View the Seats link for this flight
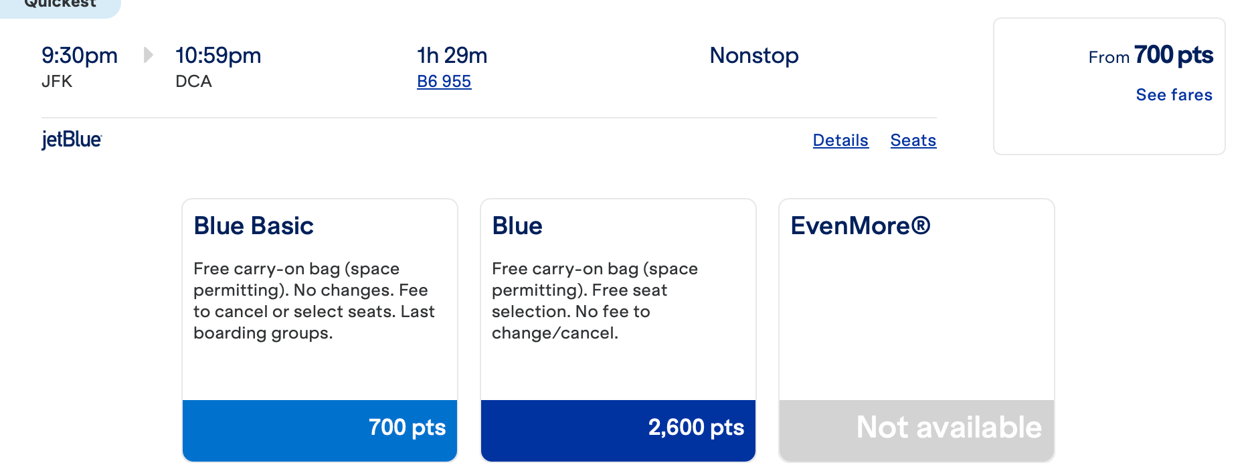The width and height of the screenshot is (1254, 475). click(913, 140)
